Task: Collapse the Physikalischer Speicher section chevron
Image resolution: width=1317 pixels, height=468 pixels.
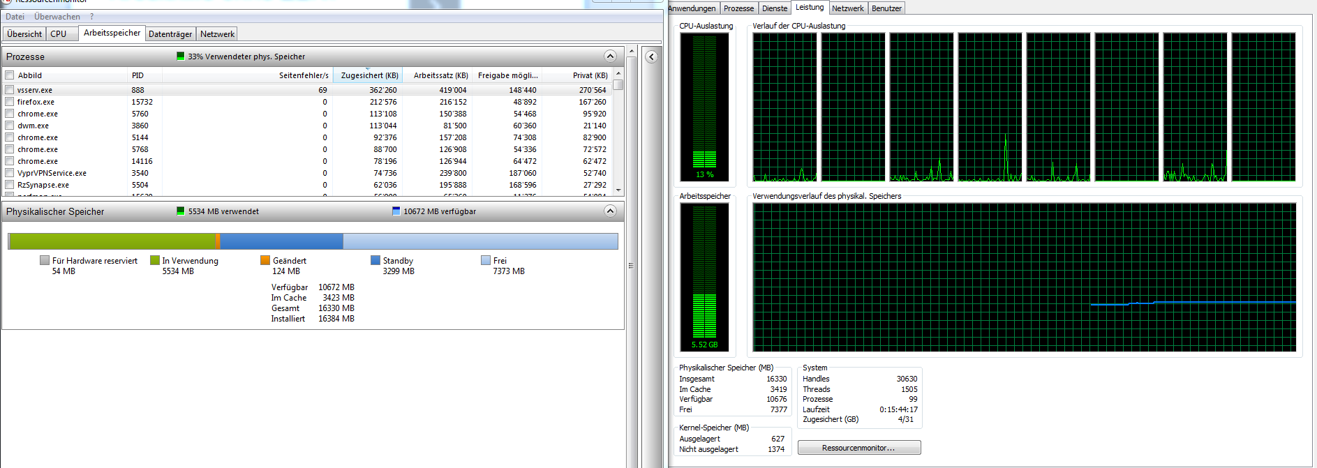Action: pyautogui.click(x=610, y=211)
